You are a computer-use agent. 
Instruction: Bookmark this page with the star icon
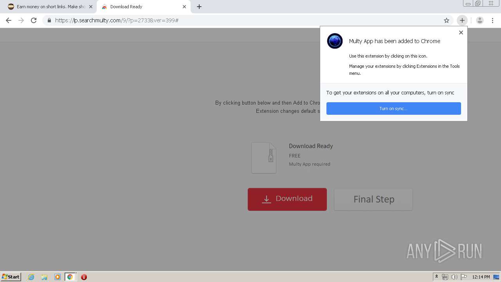447,20
